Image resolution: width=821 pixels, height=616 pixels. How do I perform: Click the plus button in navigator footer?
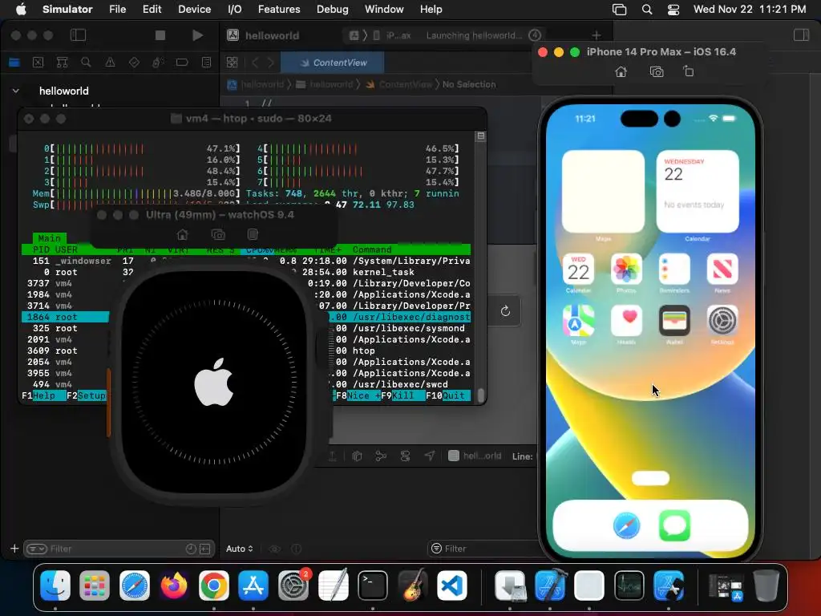[x=14, y=549]
